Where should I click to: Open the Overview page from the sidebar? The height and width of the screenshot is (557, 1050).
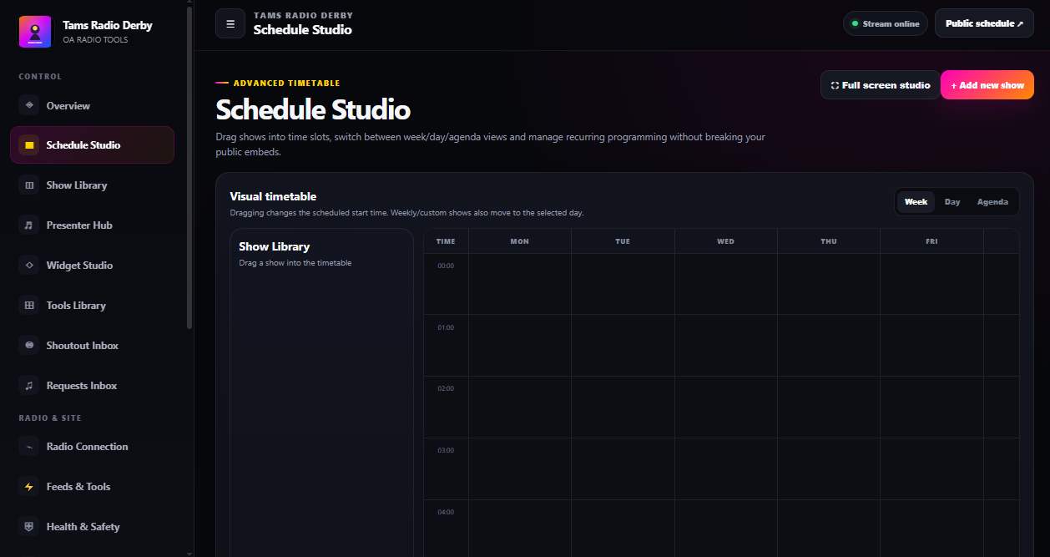click(92, 106)
